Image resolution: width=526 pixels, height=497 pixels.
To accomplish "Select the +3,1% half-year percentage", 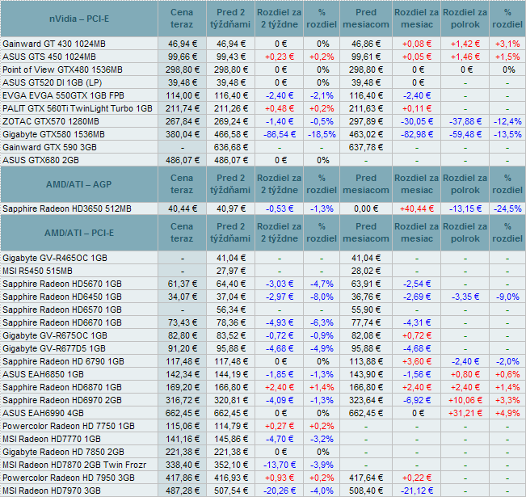I will [x=507, y=44].
